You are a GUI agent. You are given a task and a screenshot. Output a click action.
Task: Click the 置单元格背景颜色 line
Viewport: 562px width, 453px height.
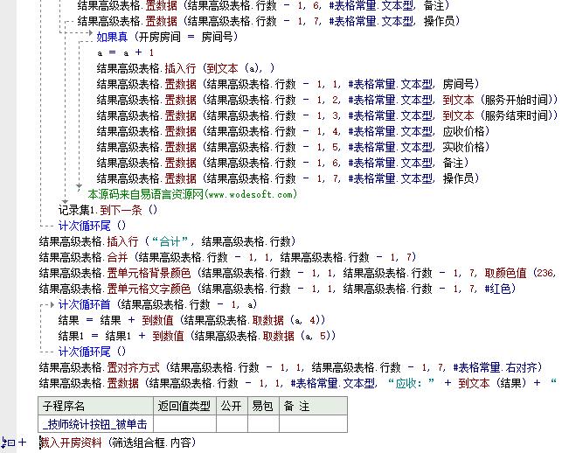point(297,273)
